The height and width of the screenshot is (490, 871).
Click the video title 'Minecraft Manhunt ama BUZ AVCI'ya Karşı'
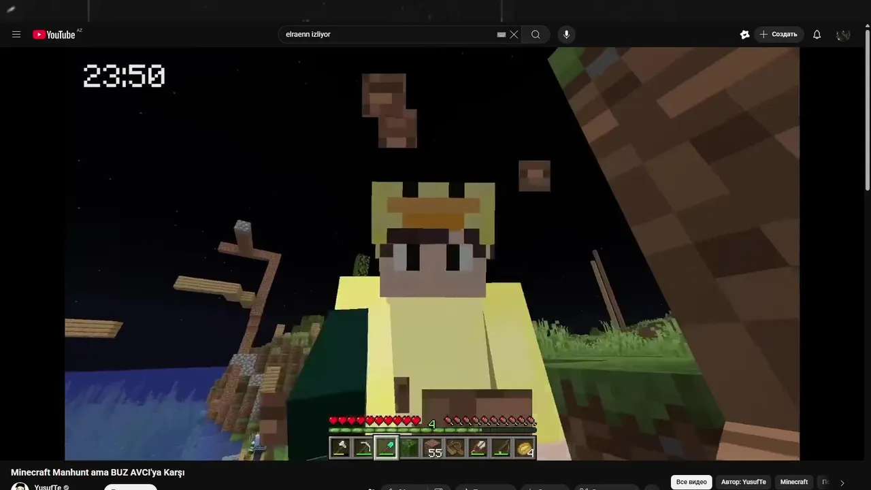coord(98,472)
